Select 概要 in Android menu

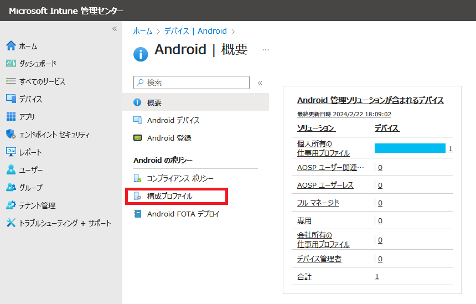[195, 102]
